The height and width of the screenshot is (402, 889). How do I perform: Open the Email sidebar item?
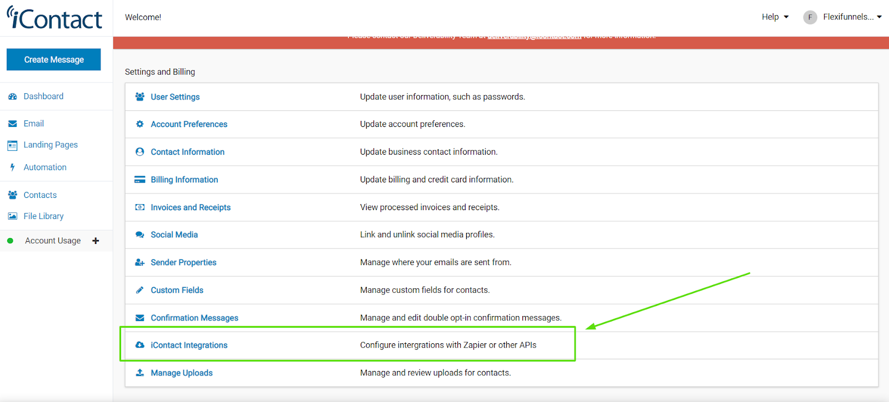34,124
